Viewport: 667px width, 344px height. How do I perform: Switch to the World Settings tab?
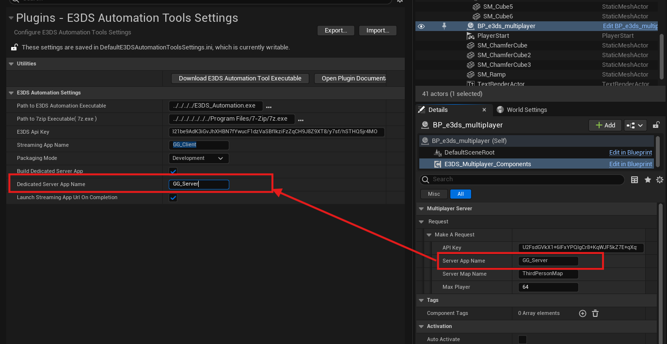pos(526,110)
